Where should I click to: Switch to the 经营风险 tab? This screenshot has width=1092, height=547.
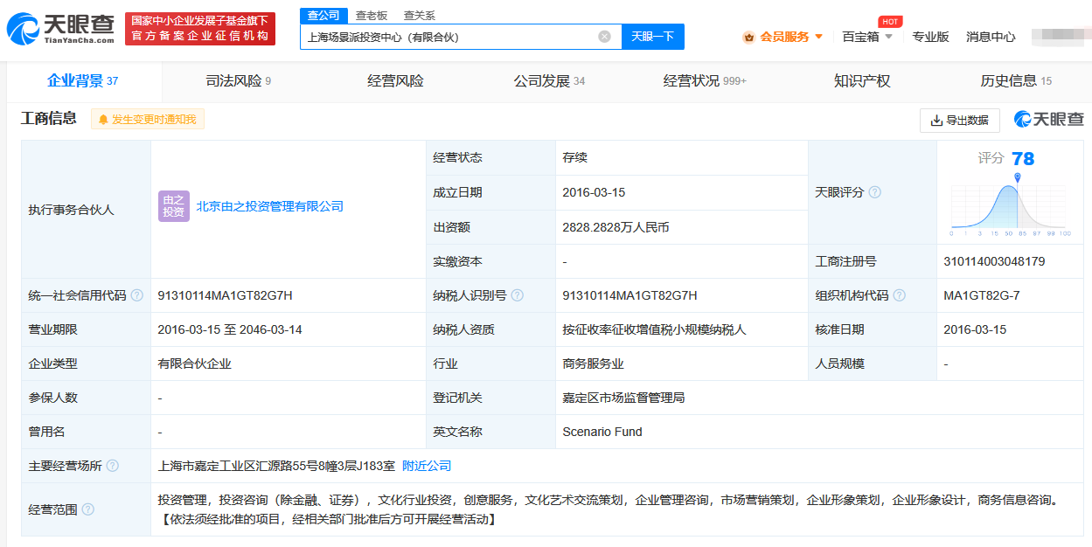coord(395,81)
